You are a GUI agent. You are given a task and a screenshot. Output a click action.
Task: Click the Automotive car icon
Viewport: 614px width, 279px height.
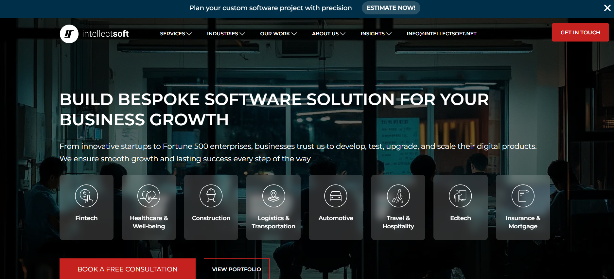tap(336, 196)
